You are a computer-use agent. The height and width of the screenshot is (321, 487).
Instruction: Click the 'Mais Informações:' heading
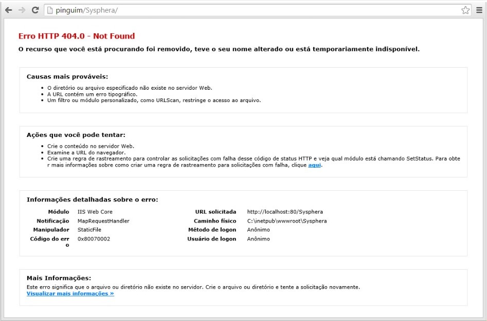(x=59, y=278)
